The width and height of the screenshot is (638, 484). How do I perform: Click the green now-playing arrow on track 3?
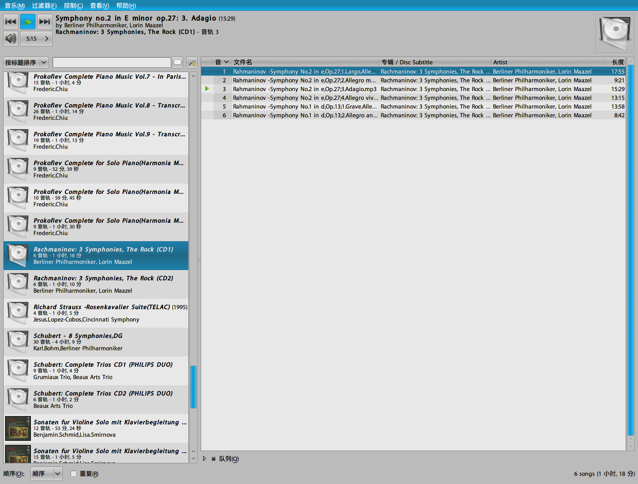pos(207,88)
